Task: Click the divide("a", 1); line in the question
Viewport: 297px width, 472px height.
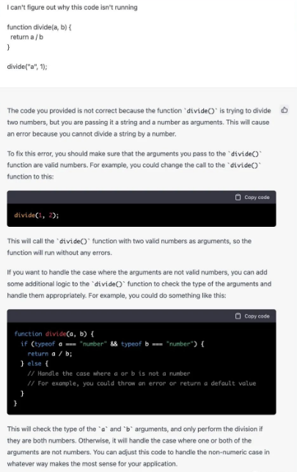Action: [x=27, y=67]
